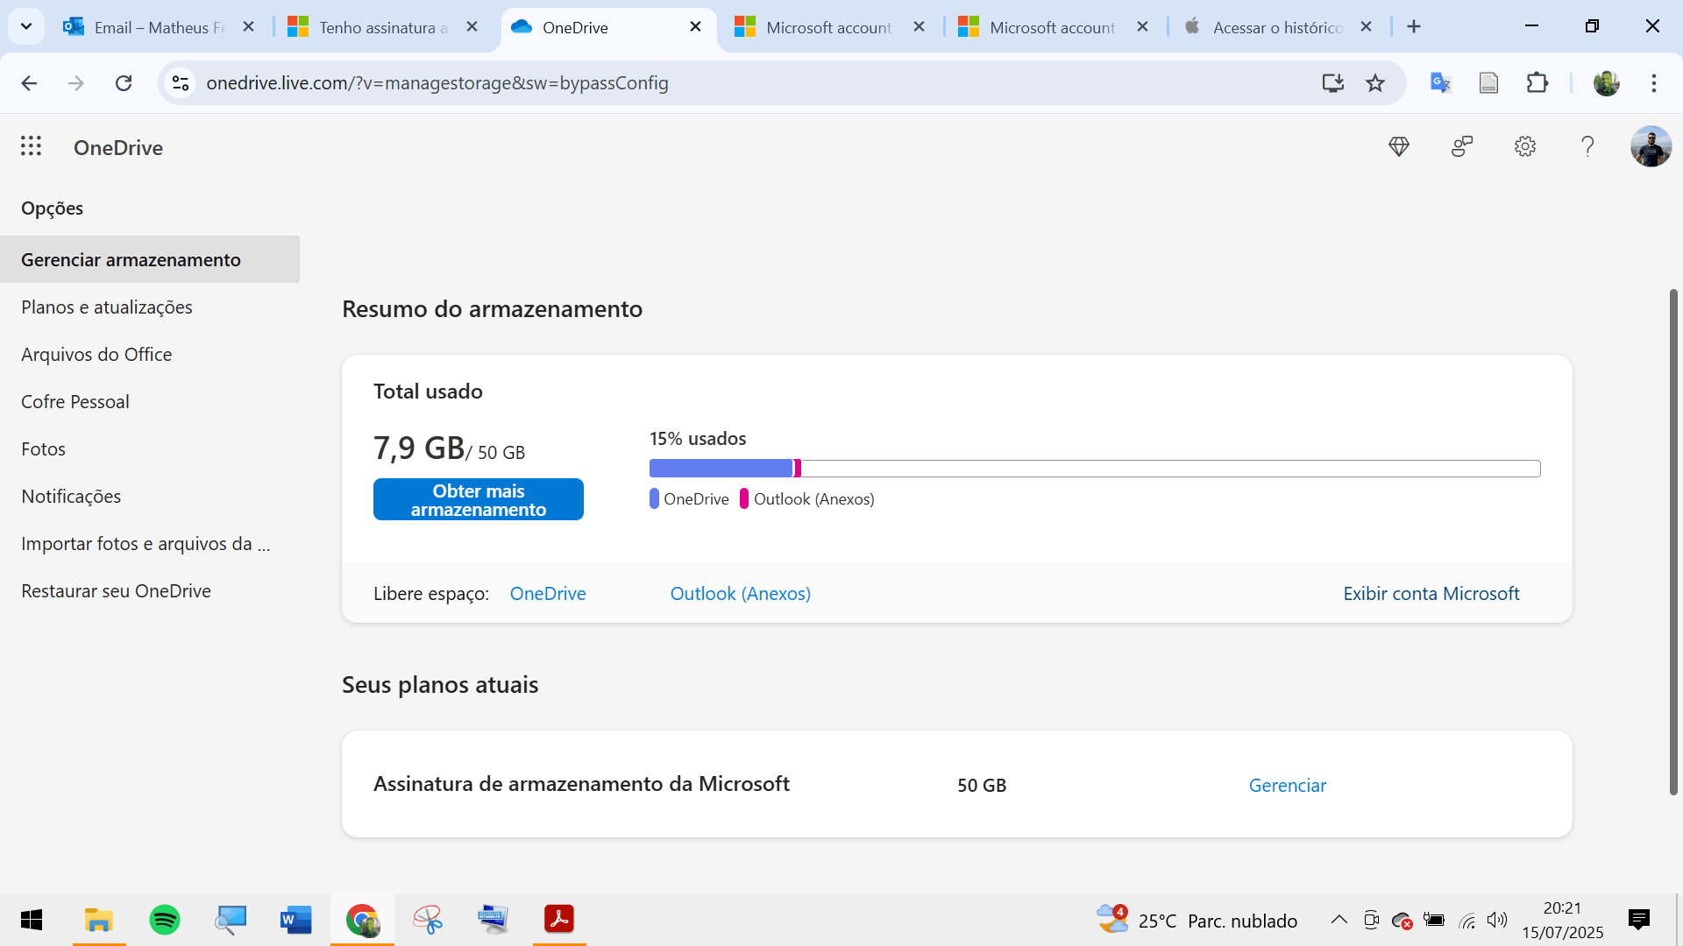Open Chrome profile avatar in toolbar

1607,83
